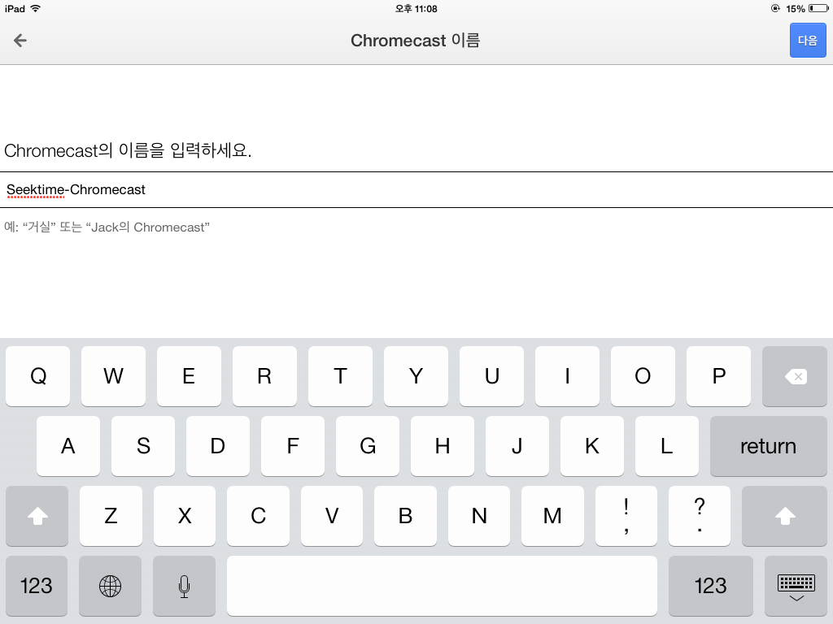
Task: Tap the P key
Action: 718,376
